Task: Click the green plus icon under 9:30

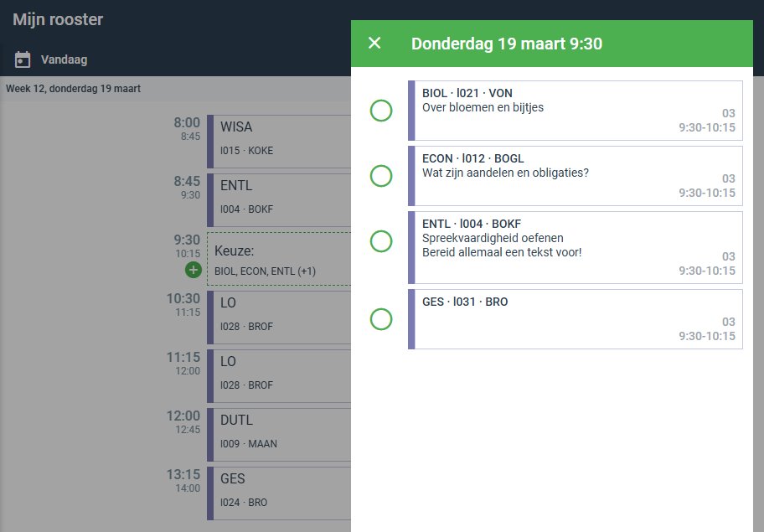Action: click(194, 270)
